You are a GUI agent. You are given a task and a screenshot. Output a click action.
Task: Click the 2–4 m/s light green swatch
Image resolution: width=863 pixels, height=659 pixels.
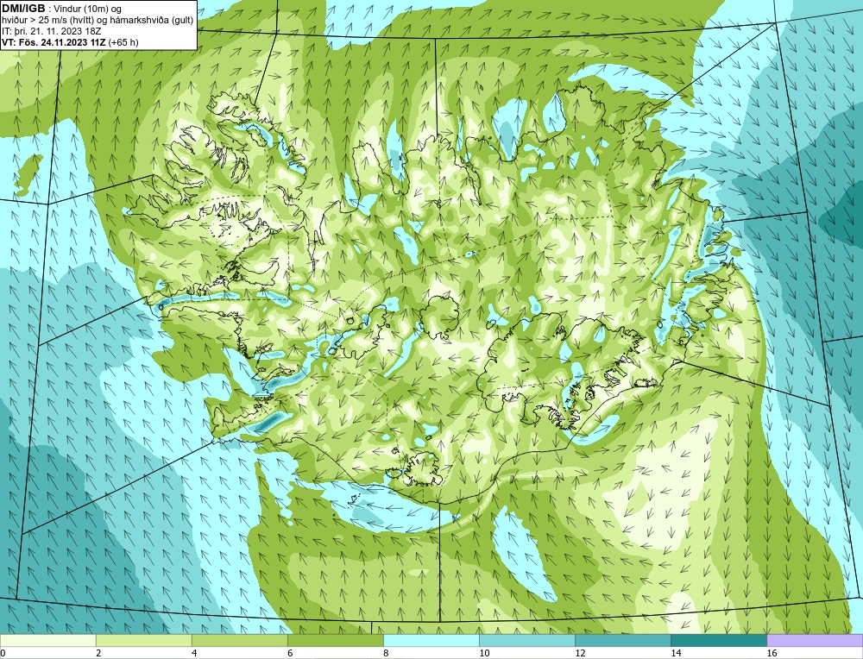143,640
